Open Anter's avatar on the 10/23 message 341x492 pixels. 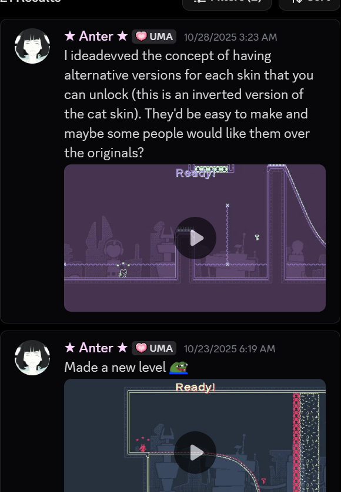click(x=32, y=358)
